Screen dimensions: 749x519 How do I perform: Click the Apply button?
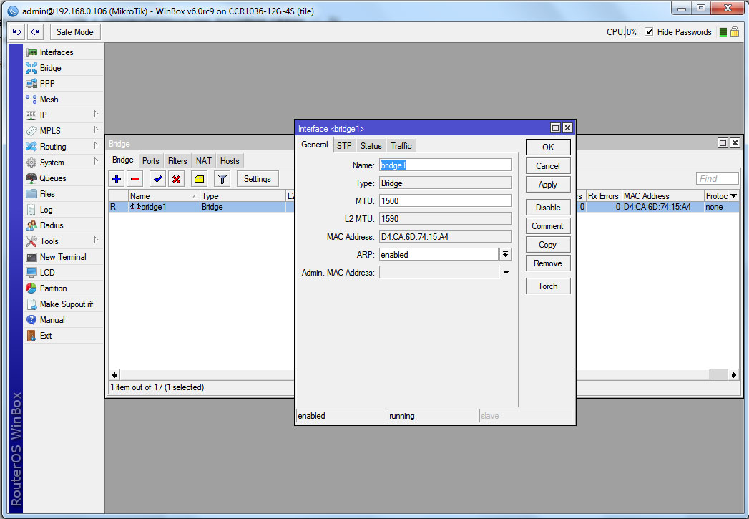tap(547, 185)
